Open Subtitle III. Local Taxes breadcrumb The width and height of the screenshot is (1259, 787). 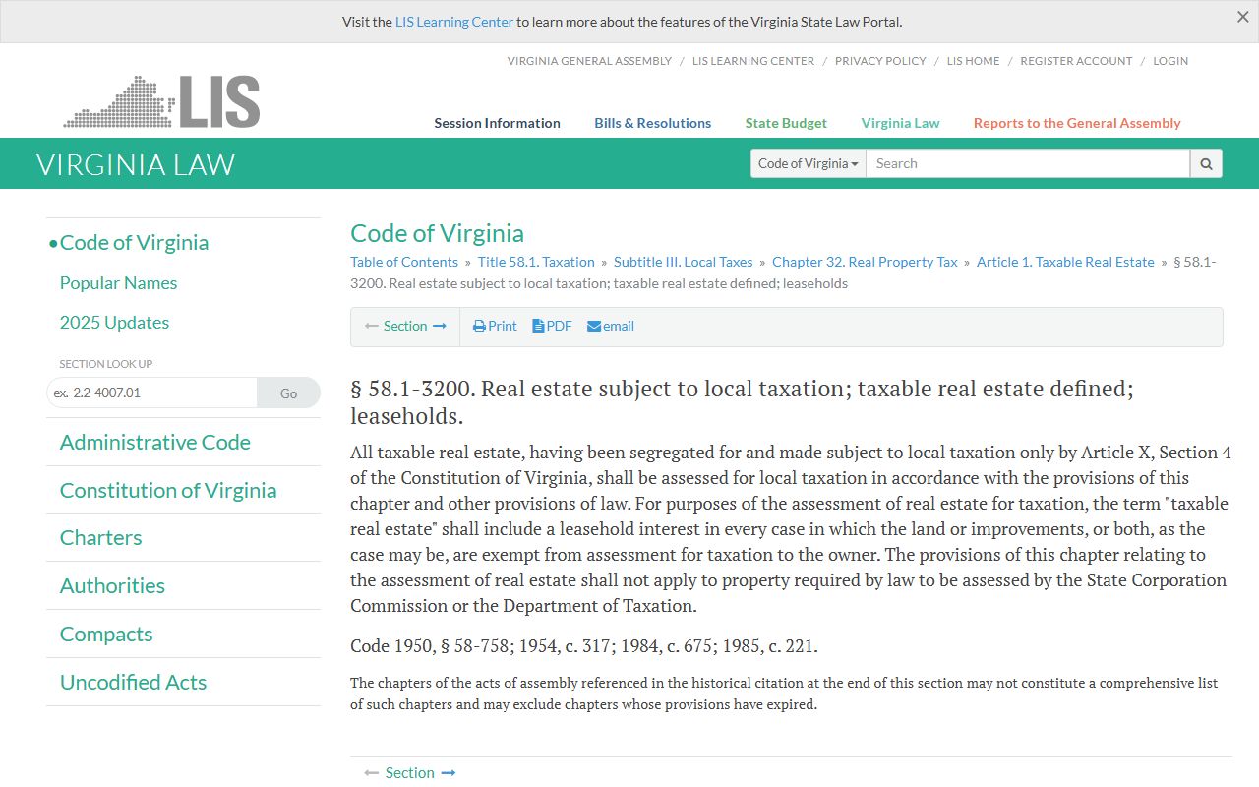pyautogui.click(x=683, y=262)
